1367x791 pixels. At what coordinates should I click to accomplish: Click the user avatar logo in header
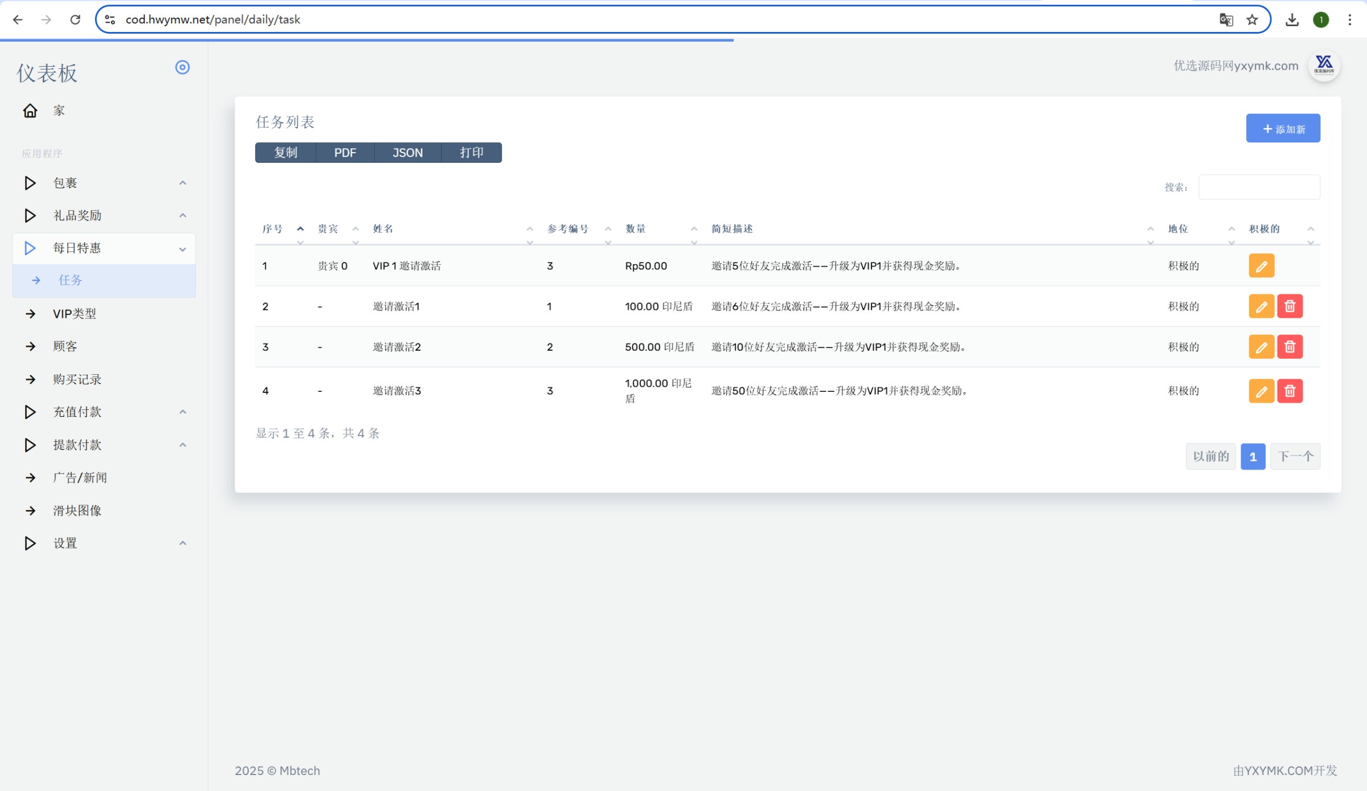(x=1324, y=65)
